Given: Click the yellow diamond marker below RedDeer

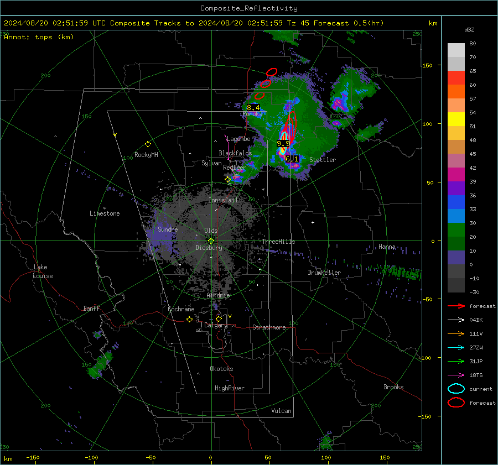Looking at the screenshot, I should coord(227,180).
